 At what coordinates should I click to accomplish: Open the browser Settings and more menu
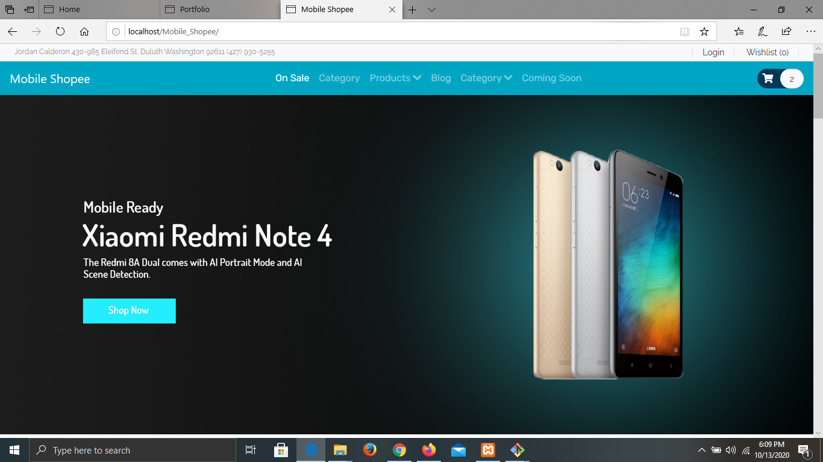(810, 31)
